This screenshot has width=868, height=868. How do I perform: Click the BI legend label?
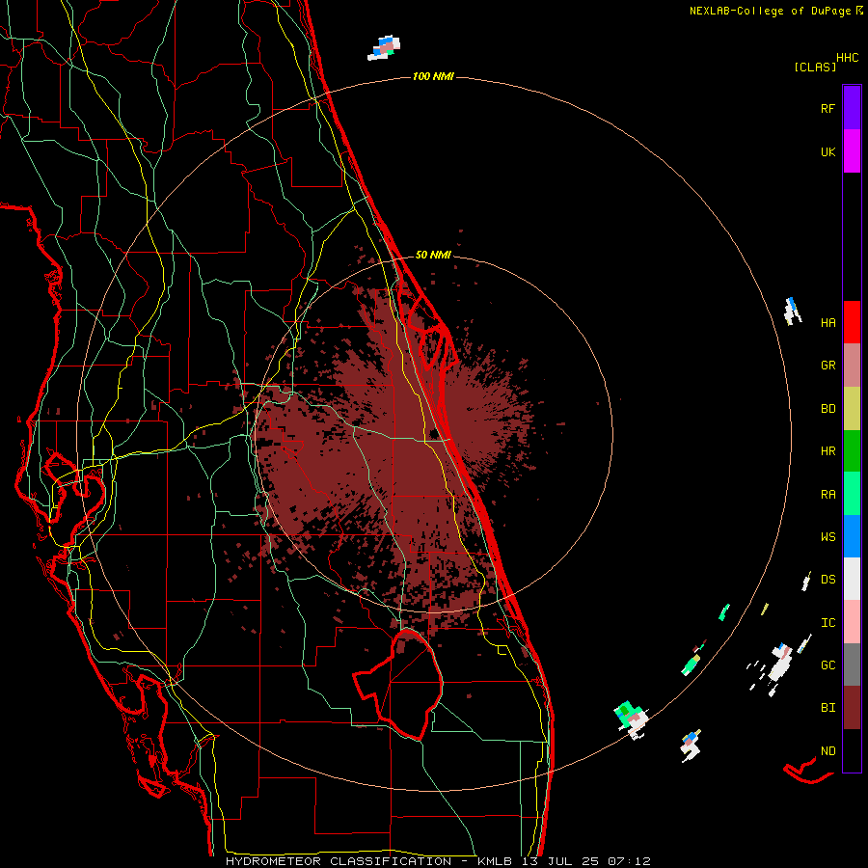[x=827, y=708]
